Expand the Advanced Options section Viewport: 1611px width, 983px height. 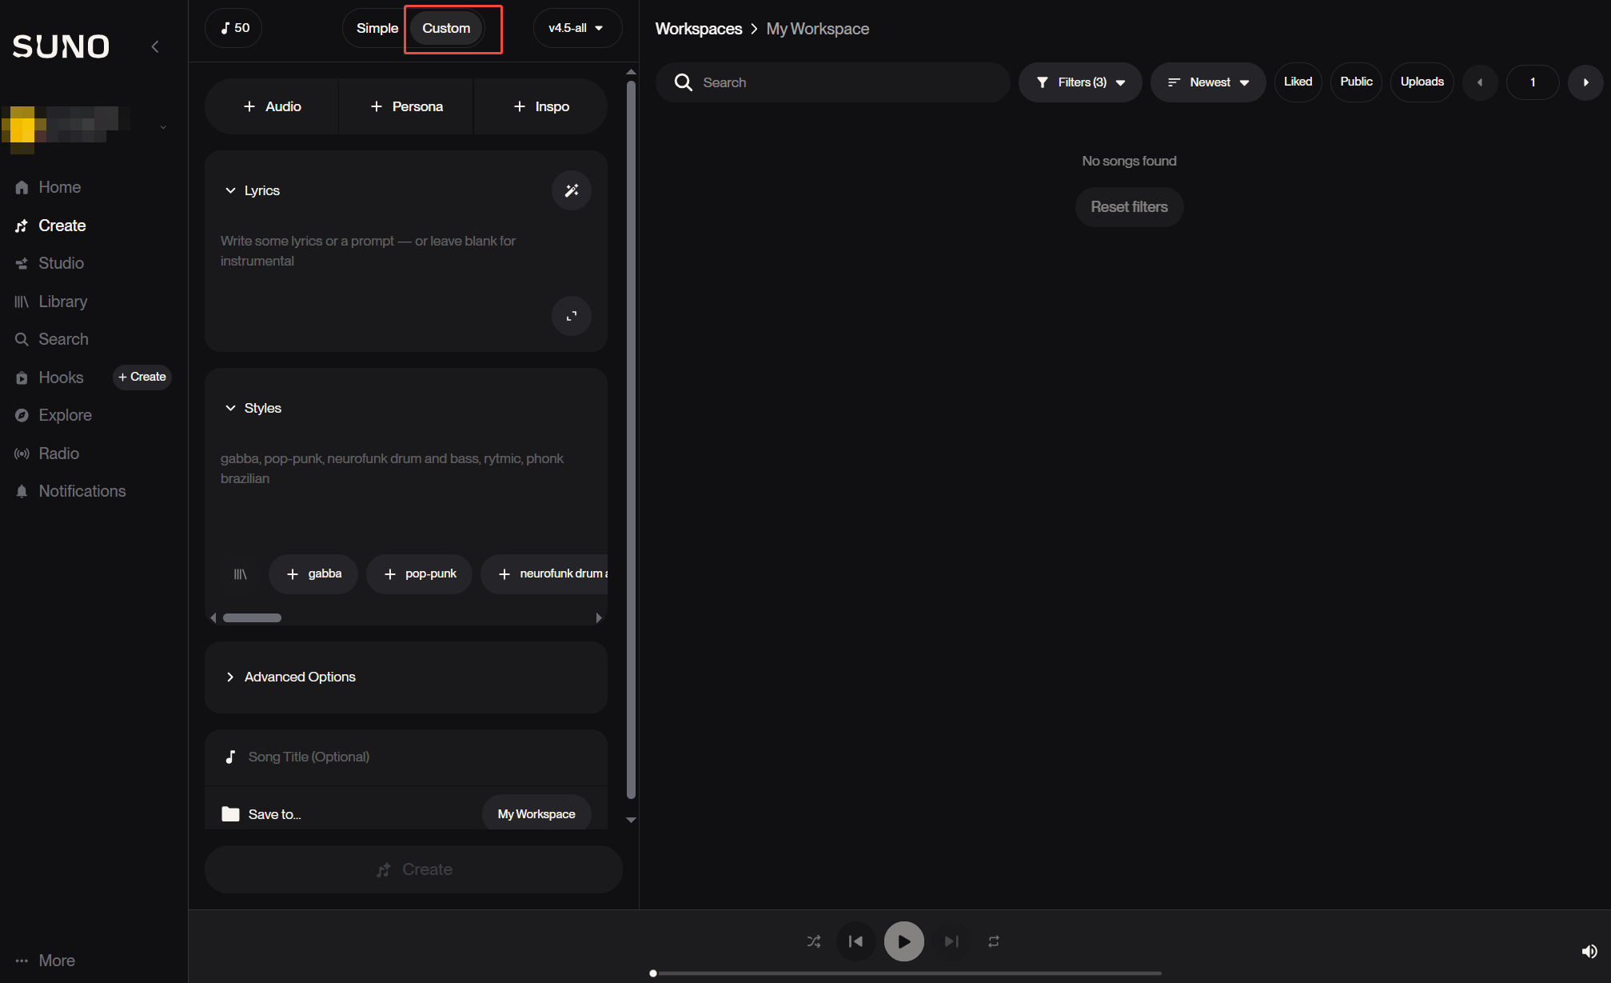(300, 677)
